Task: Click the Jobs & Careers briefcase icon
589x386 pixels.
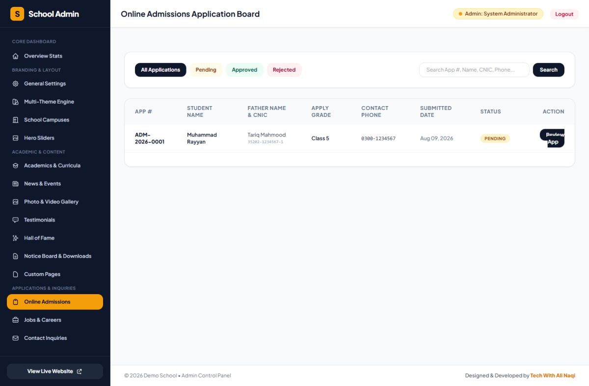Action: point(15,320)
